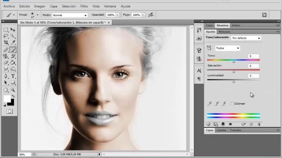Select the Move tool
The width and height of the screenshot is (282, 158).
13,29
